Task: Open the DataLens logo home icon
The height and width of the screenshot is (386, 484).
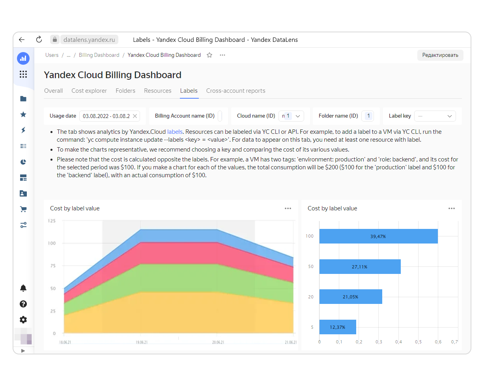Action: click(x=23, y=58)
